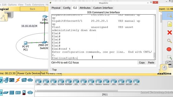Select the 829 router model

pyautogui.click(x=76, y=82)
